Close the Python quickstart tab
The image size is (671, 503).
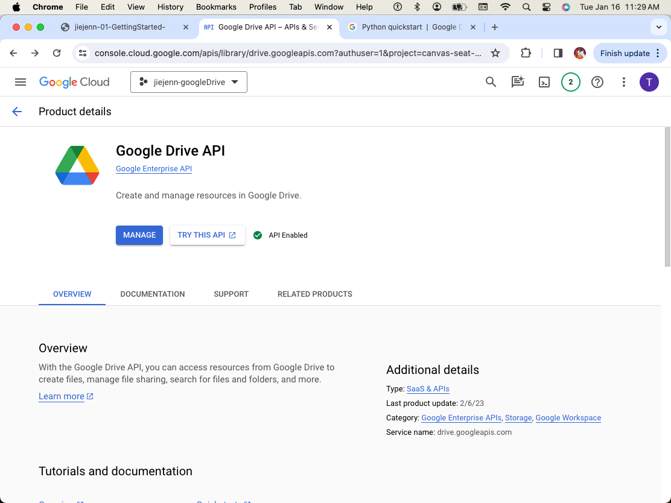coord(473,27)
